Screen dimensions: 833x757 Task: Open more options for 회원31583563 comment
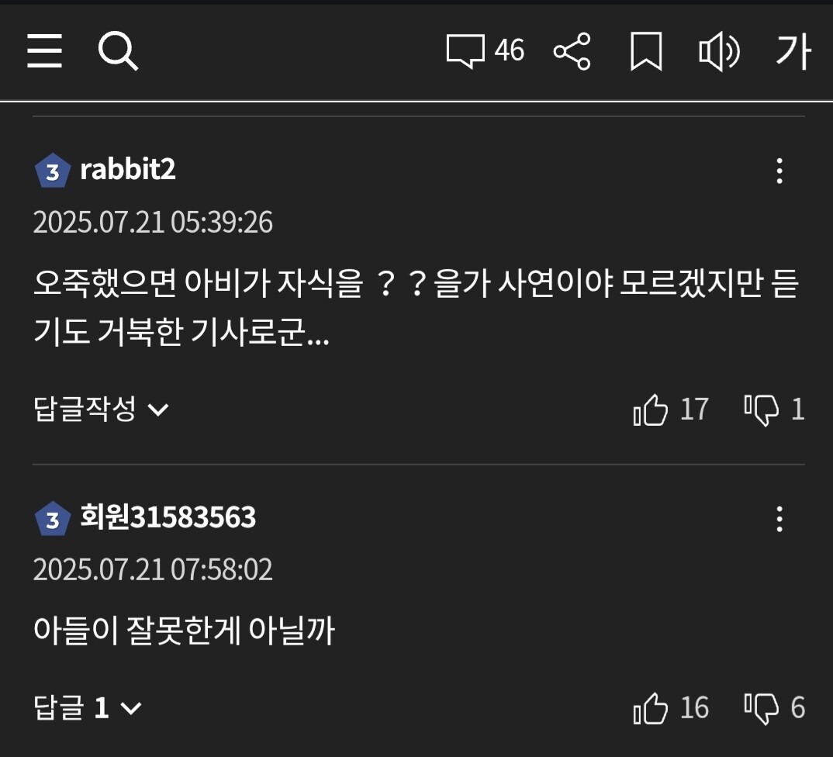click(779, 518)
